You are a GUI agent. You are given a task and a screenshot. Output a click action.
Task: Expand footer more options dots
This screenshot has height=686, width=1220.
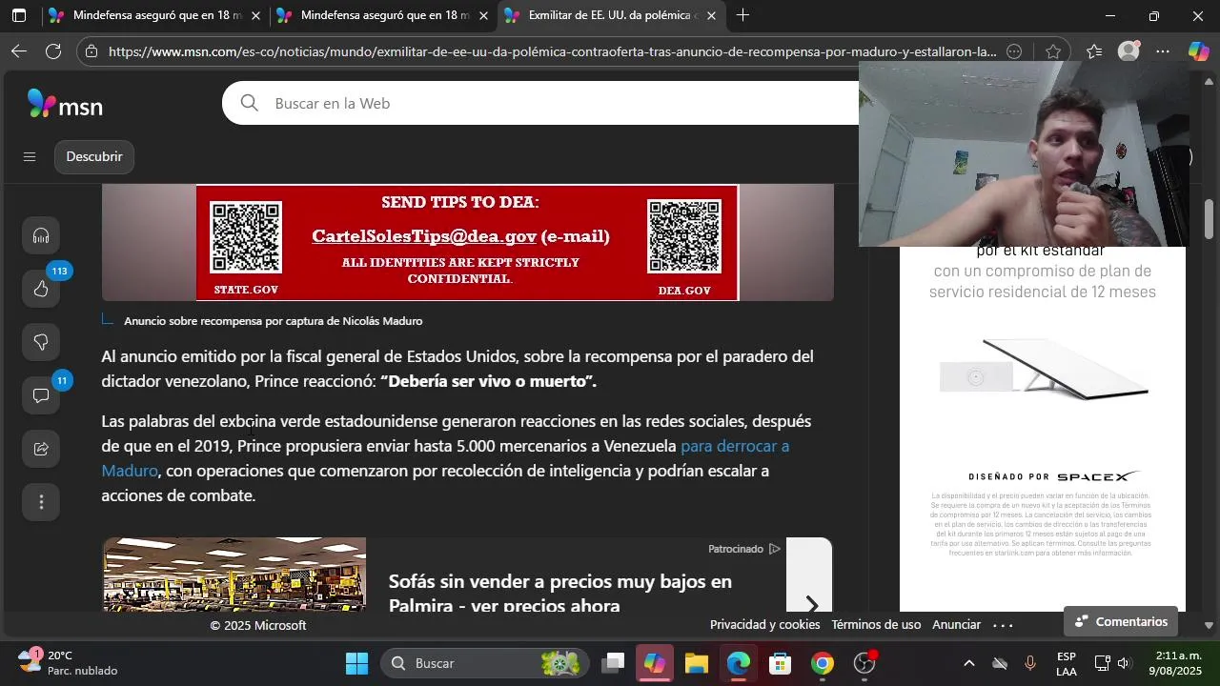[1003, 625]
